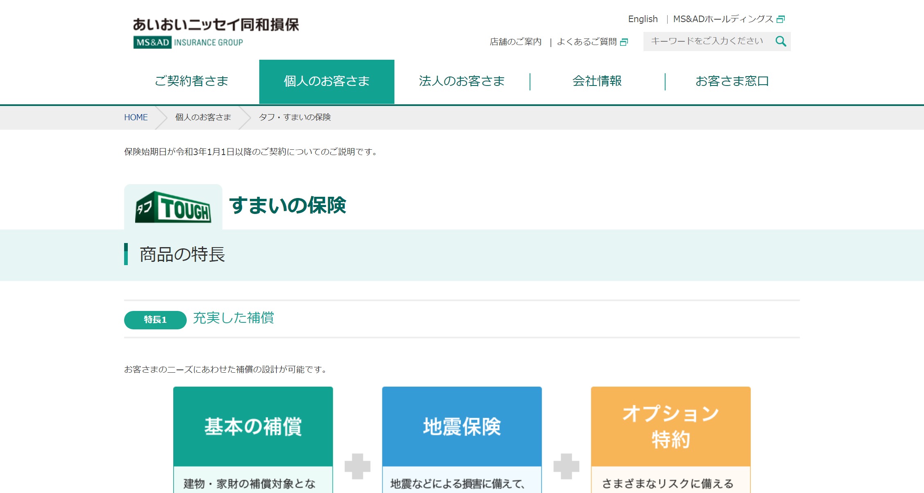Open MS&ADホールディングス link

pyautogui.click(x=723, y=19)
